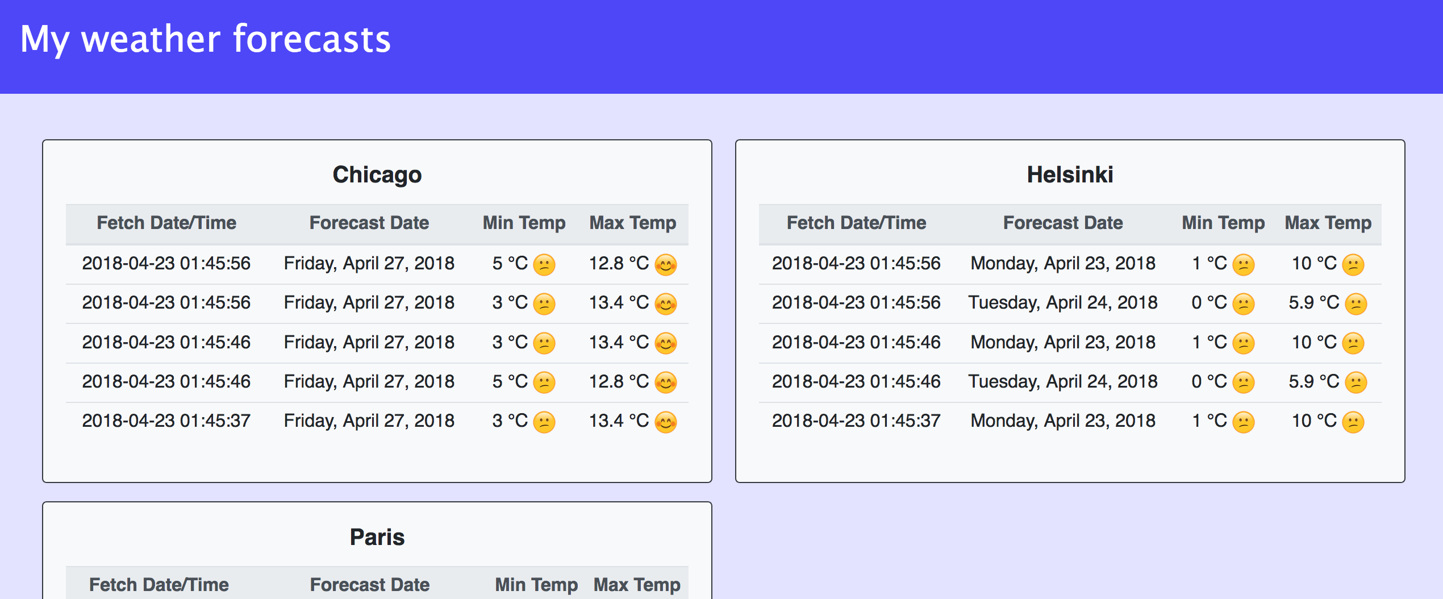1443x599 pixels.
Task: Click '10 °C' value in Helsinki 01:45:37 row
Action: [x=1315, y=421]
